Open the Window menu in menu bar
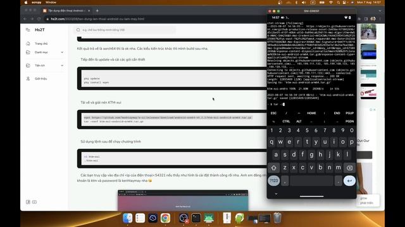This screenshot has height=227, width=405. point(51,3)
